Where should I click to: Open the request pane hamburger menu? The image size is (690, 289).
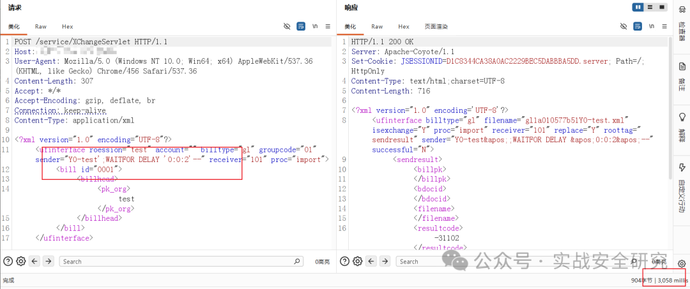(328, 26)
